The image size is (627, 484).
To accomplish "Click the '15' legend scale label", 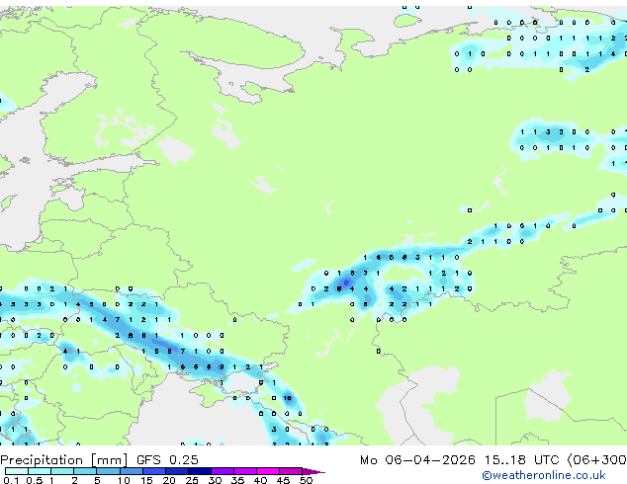I will pyautogui.click(x=146, y=480).
